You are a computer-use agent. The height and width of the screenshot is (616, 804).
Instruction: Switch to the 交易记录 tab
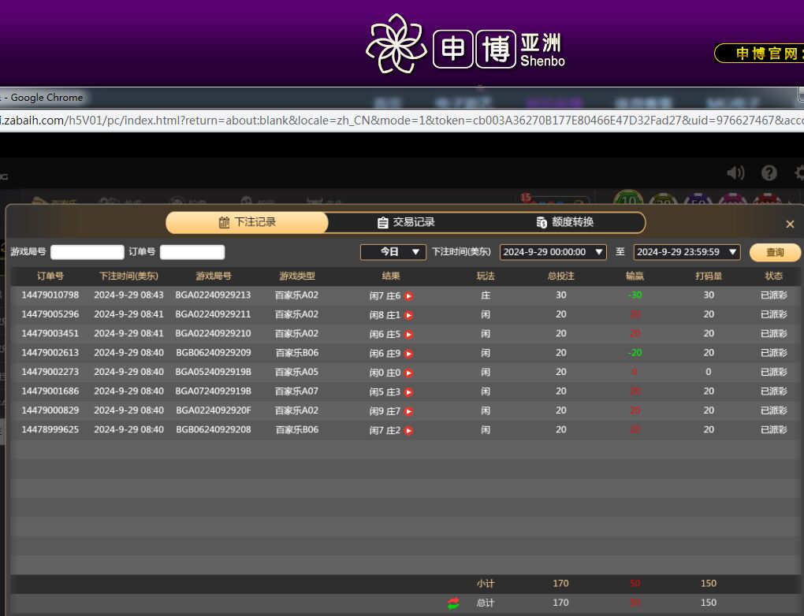pos(406,223)
